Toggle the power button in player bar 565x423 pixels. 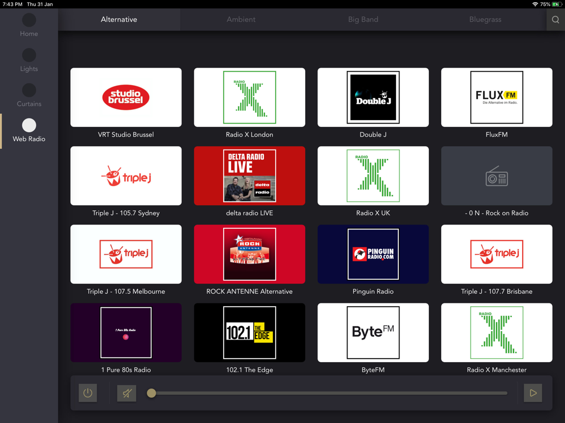tap(88, 393)
